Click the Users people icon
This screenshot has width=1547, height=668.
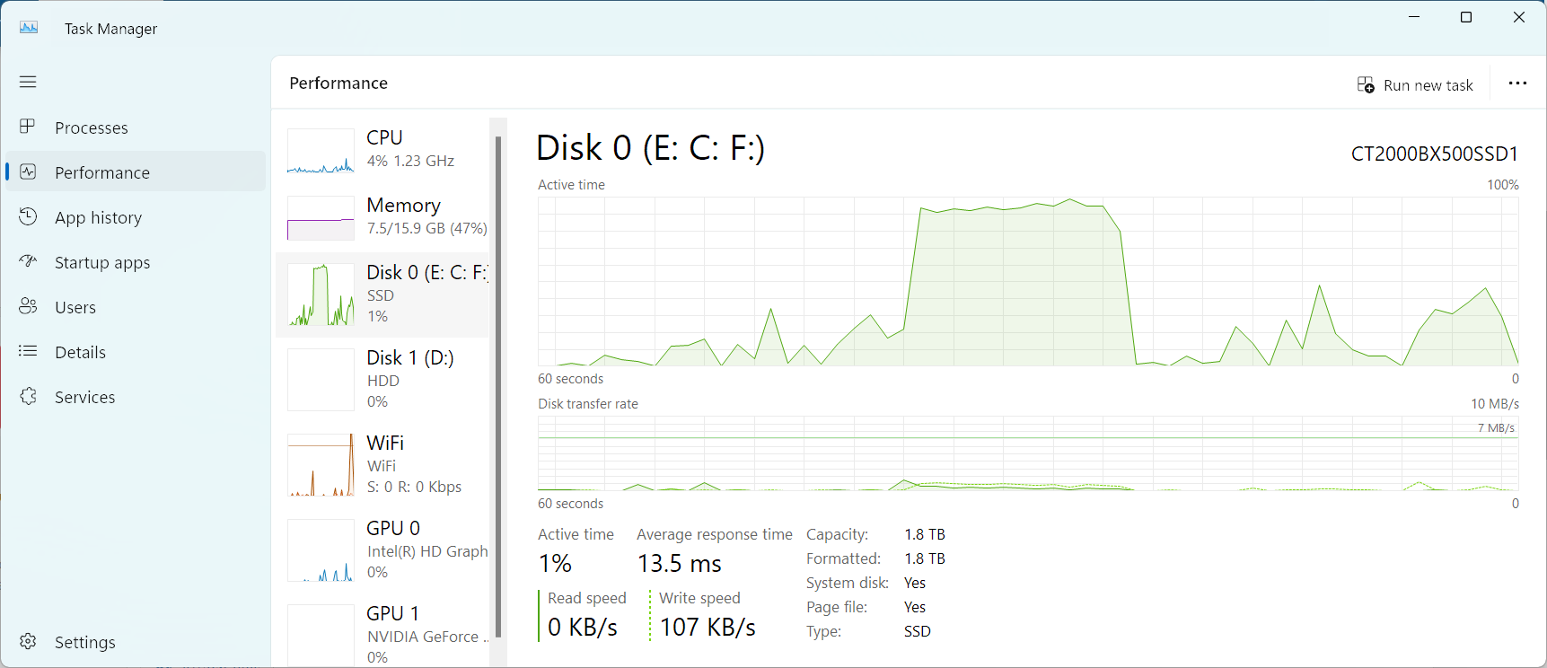point(28,306)
